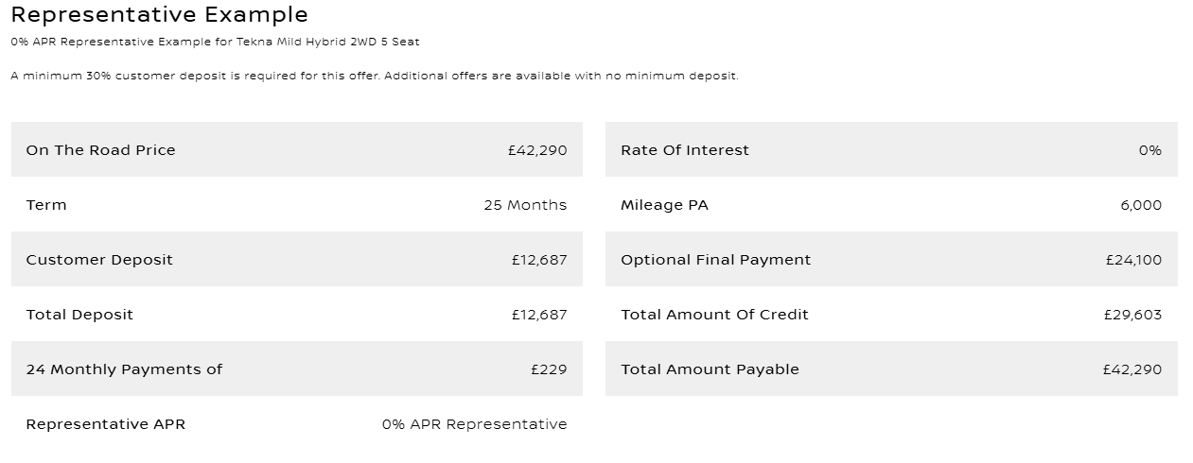Image resolution: width=1193 pixels, height=463 pixels.
Task: Click the 25 Months term value
Action: (525, 205)
